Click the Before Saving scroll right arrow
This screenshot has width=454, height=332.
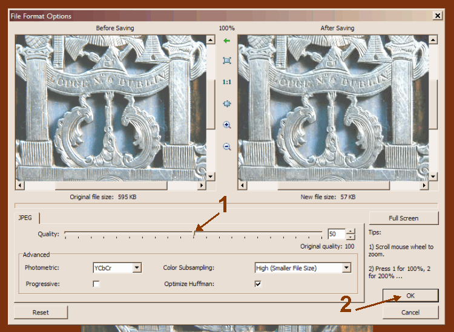tap(202, 185)
